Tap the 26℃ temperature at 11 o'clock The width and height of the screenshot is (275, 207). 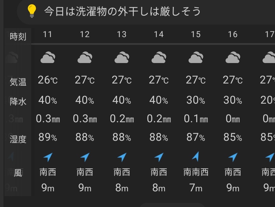[48, 80]
